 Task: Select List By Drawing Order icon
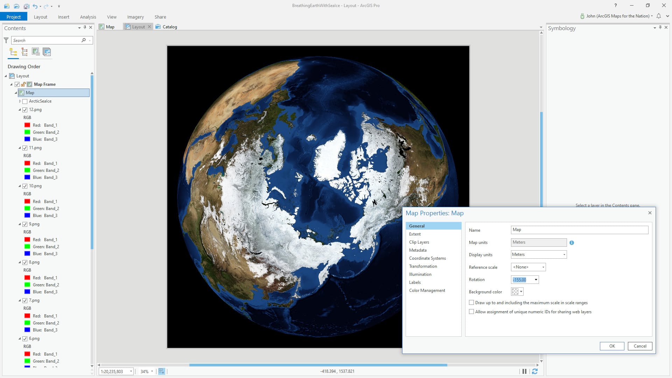pyautogui.click(x=13, y=52)
